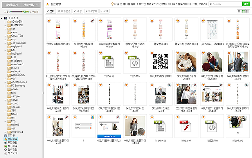Click lock icon on 045_1025 thumbnail
This screenshot has height=158, width=252.
[88, 86]
